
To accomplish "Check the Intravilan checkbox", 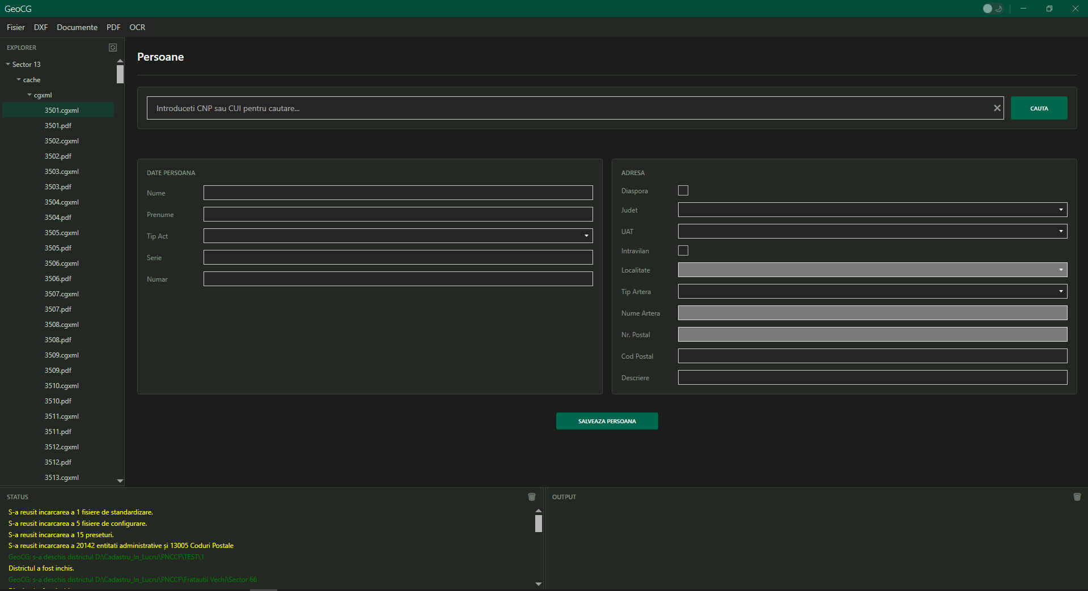I will (683, 251).
